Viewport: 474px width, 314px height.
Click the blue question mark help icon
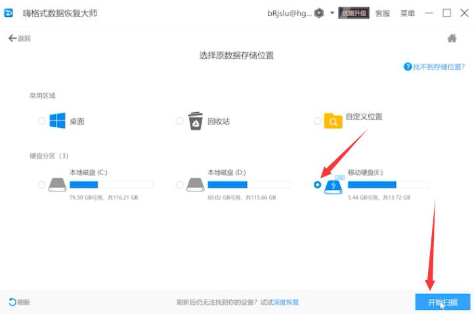408,67
